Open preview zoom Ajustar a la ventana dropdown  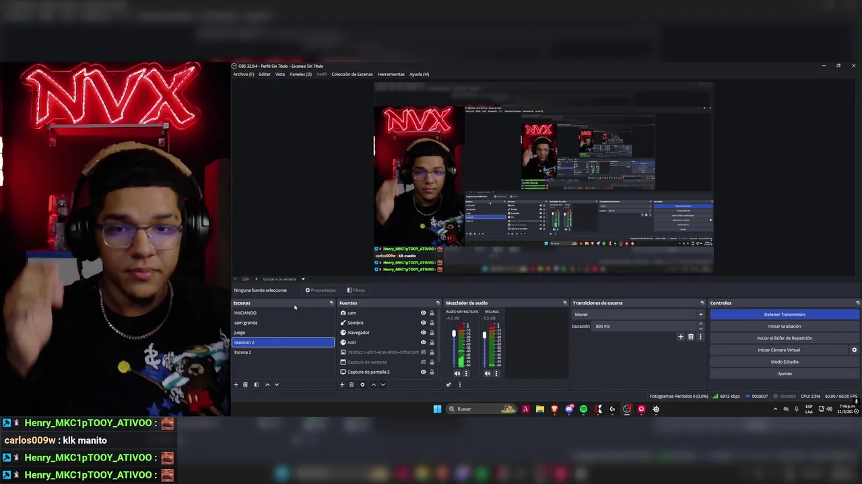283,279
